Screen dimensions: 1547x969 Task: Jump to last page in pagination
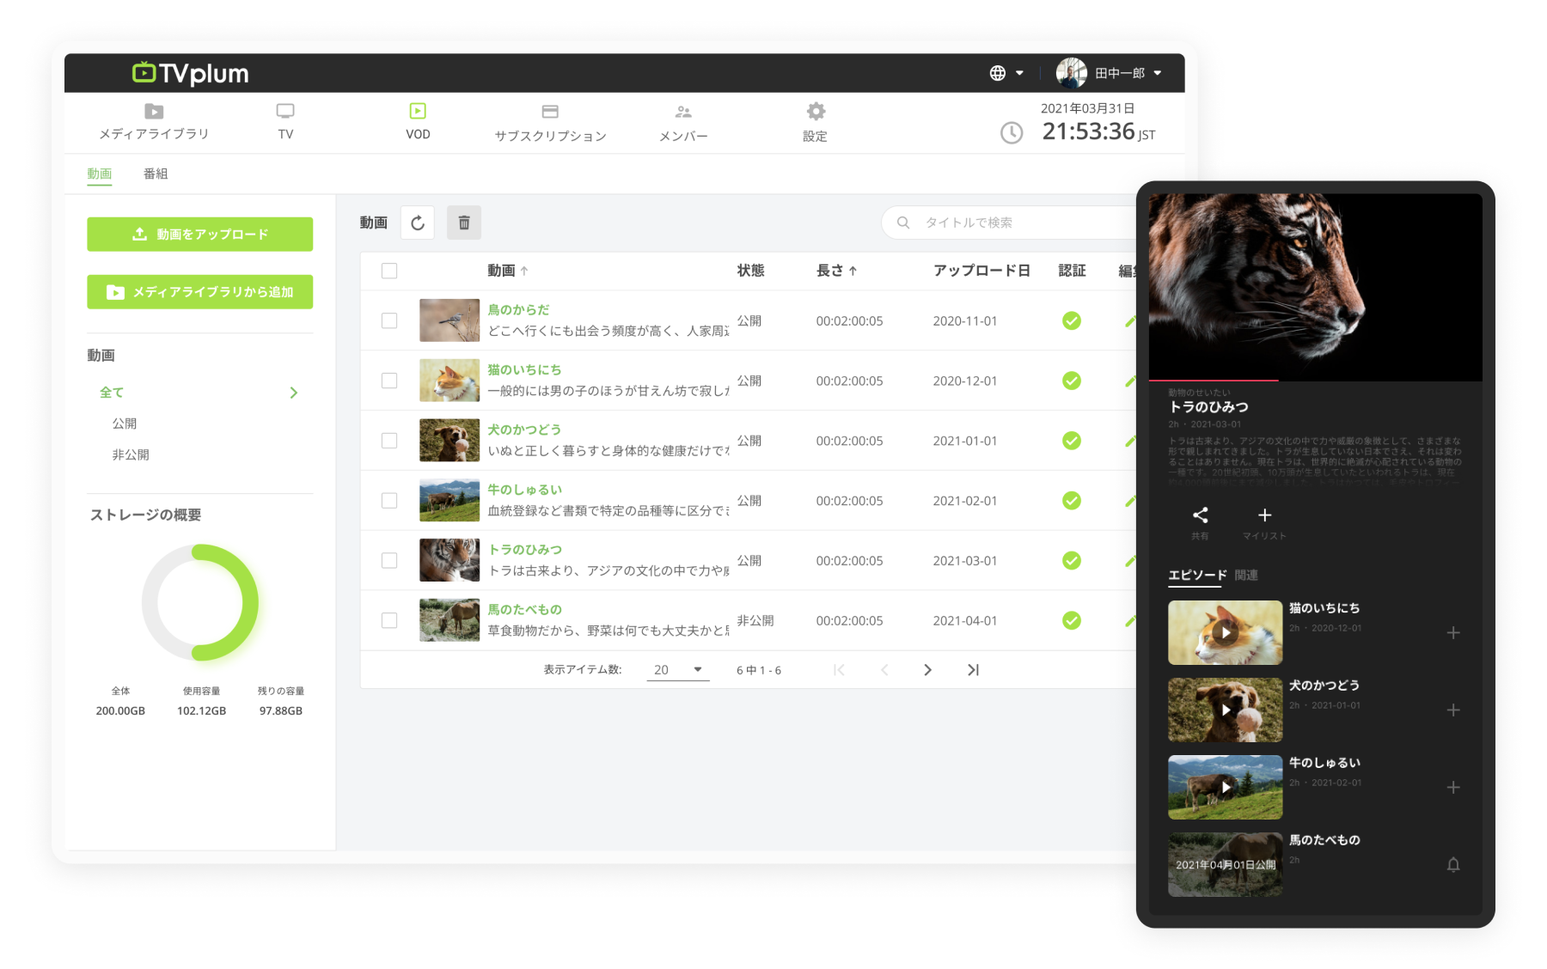tap(973, 670)
